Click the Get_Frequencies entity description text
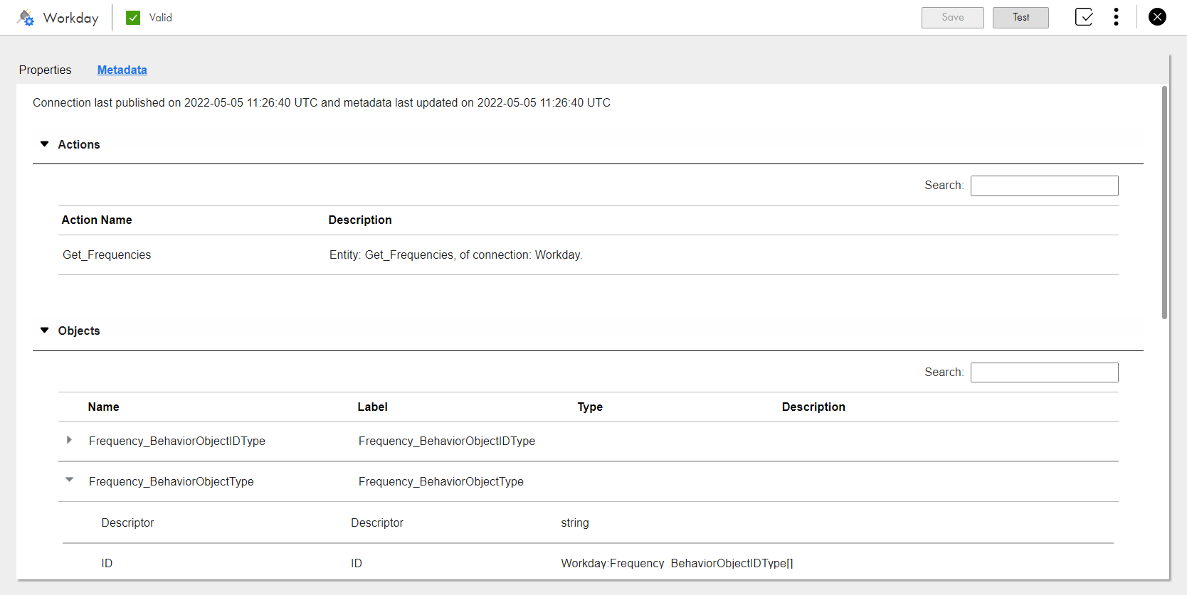Screen dimensions: 1187x595 coord(455,255)
